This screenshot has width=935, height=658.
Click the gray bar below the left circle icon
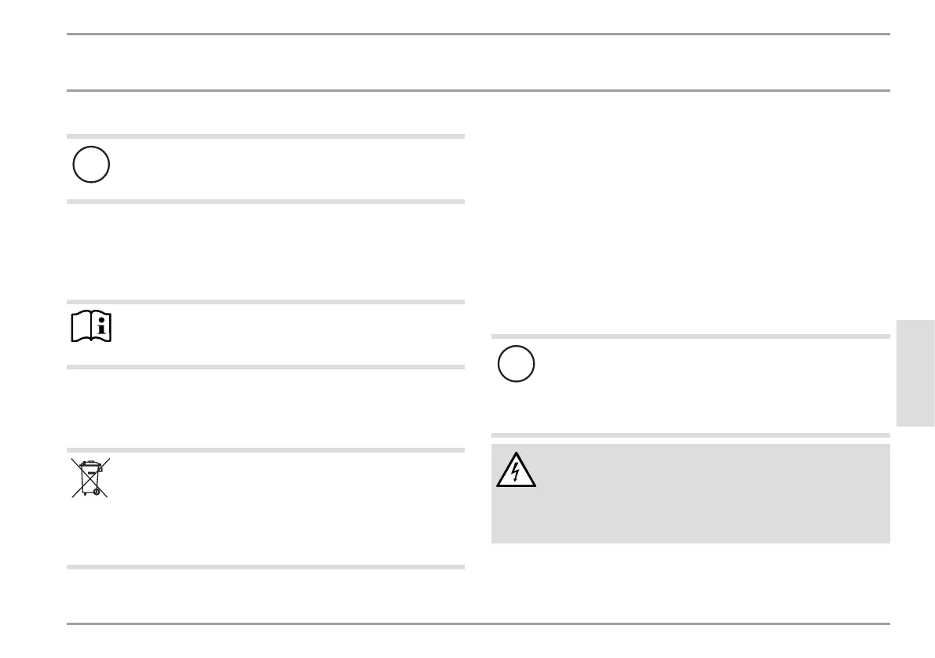pyautogui.click(x=265, y=202)
